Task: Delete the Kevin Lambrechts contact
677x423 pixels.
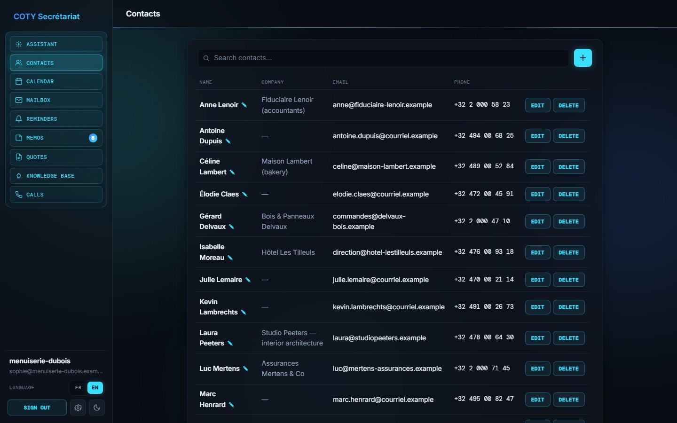Action: (x=568, y=307)
